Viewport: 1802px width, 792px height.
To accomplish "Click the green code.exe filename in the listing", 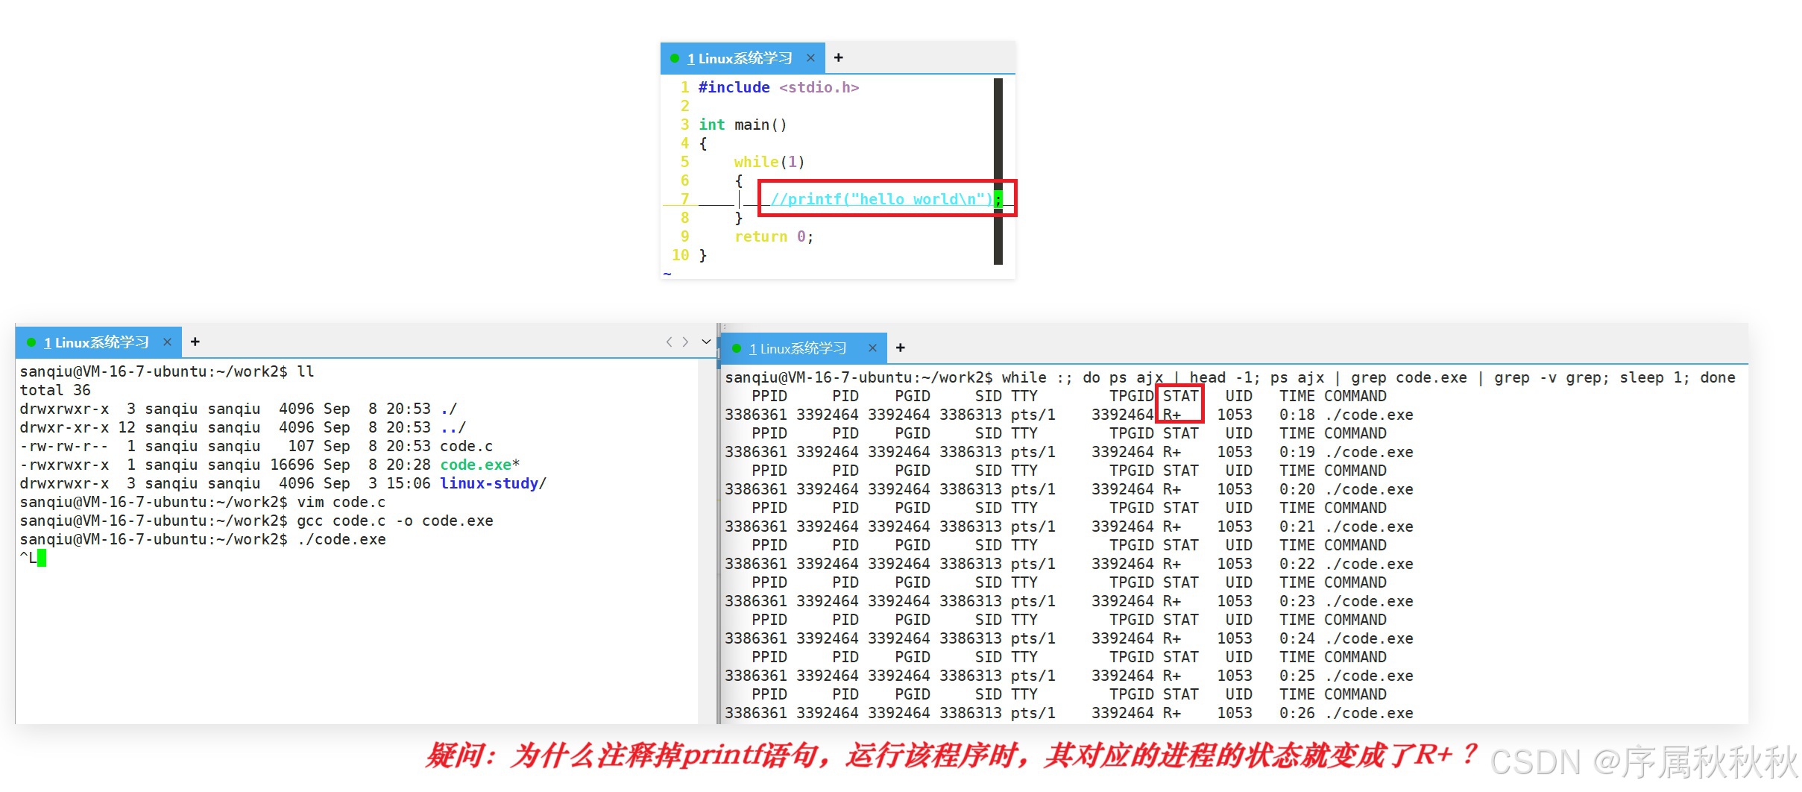I will pos(476,465).
